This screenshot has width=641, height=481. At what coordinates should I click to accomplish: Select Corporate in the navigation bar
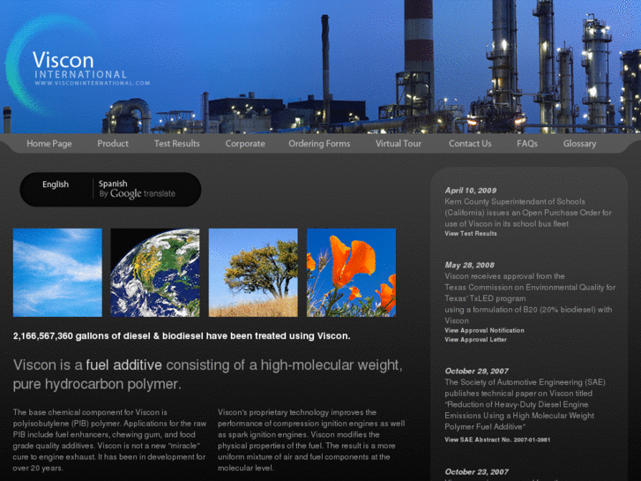click(245, 144)
